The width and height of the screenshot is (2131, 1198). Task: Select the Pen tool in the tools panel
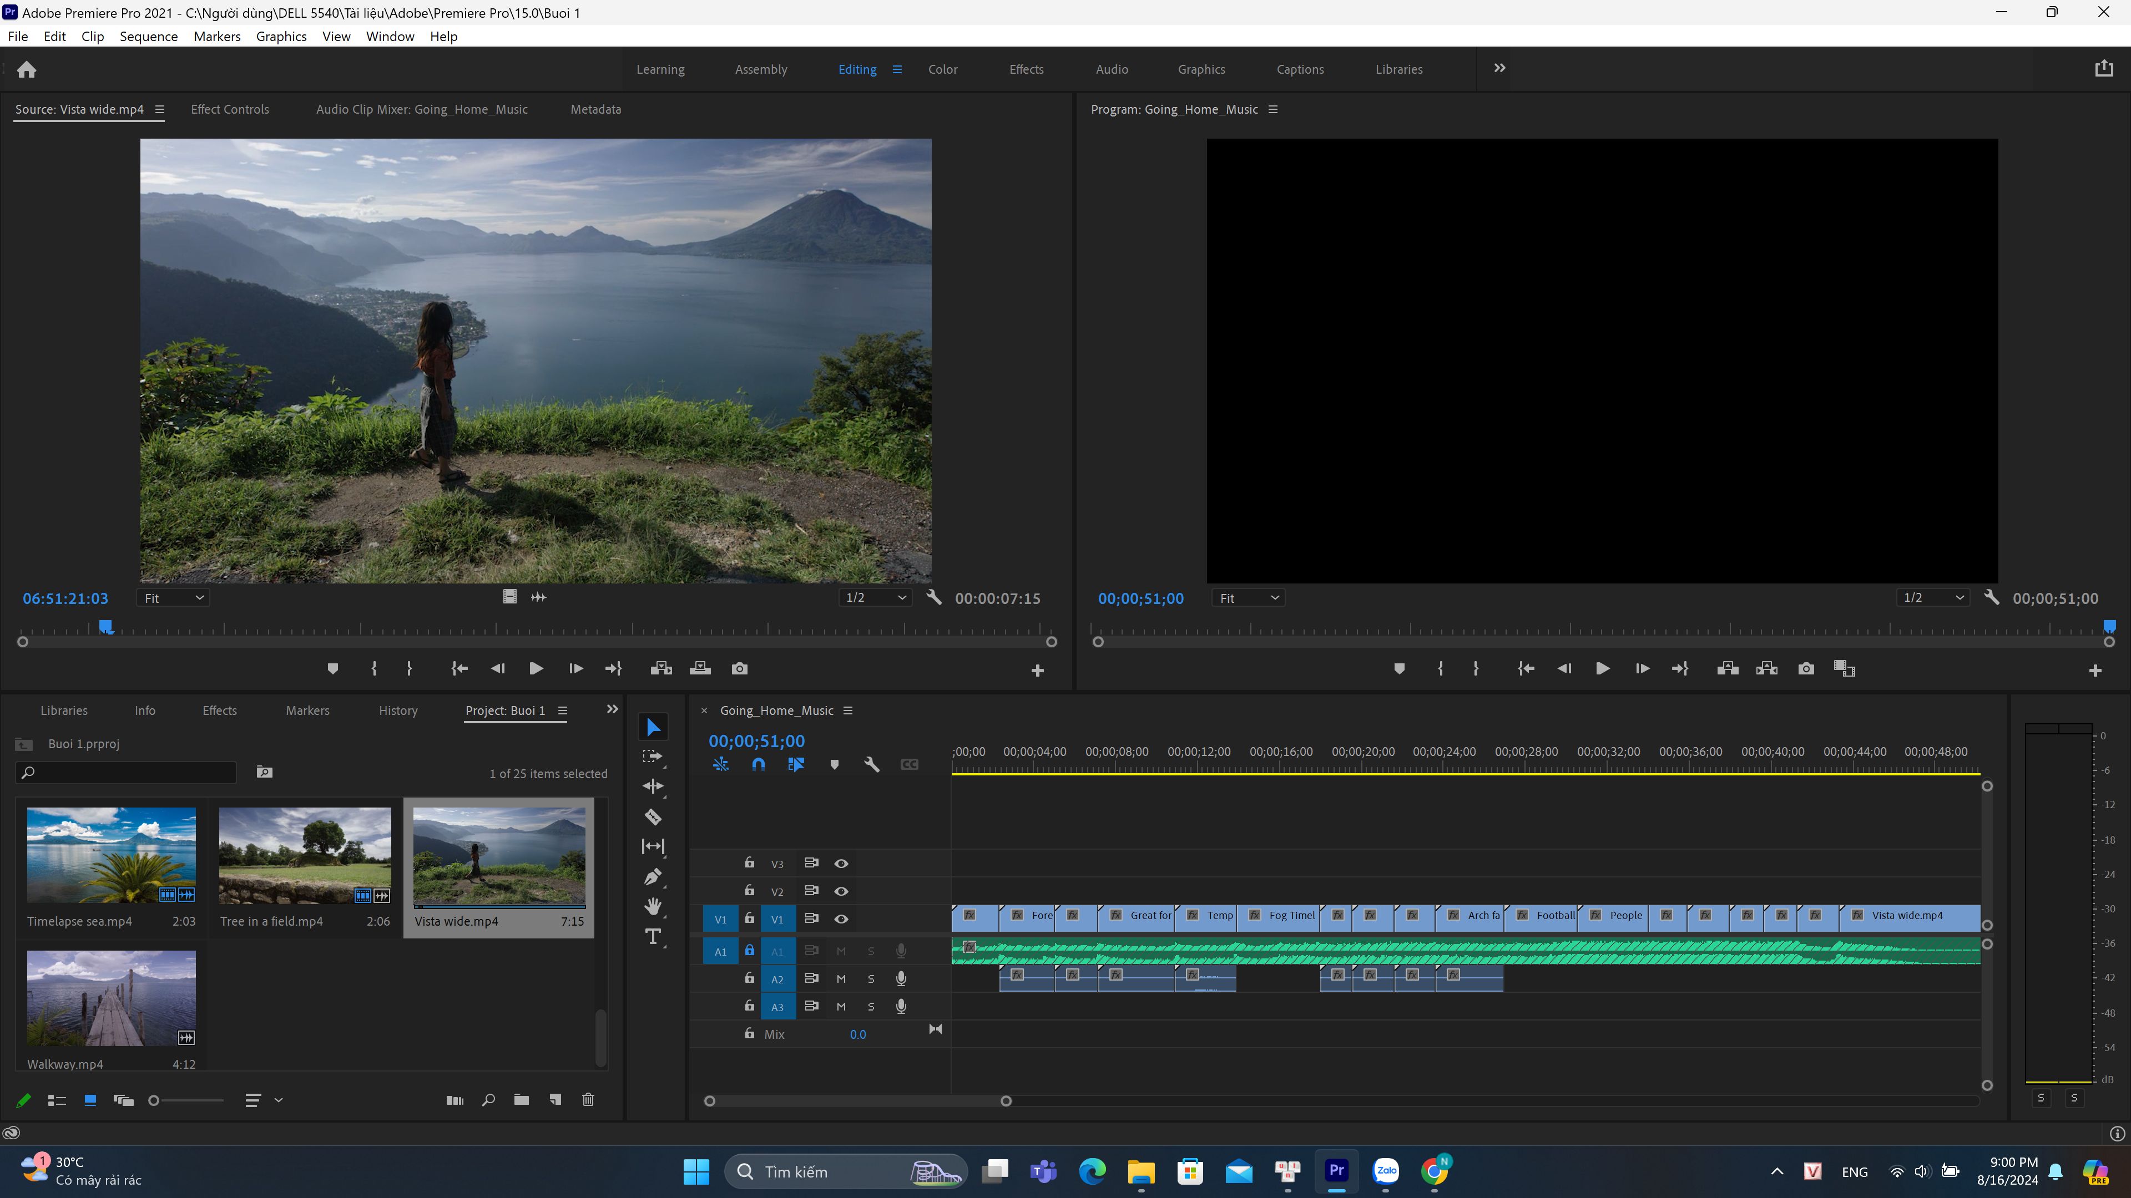click(x=653, y=876)
